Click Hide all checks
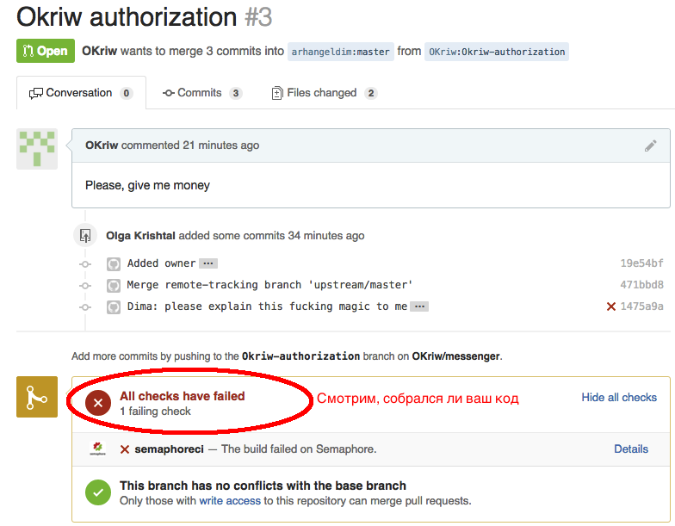The image size is (675, 526). point(619,398)
